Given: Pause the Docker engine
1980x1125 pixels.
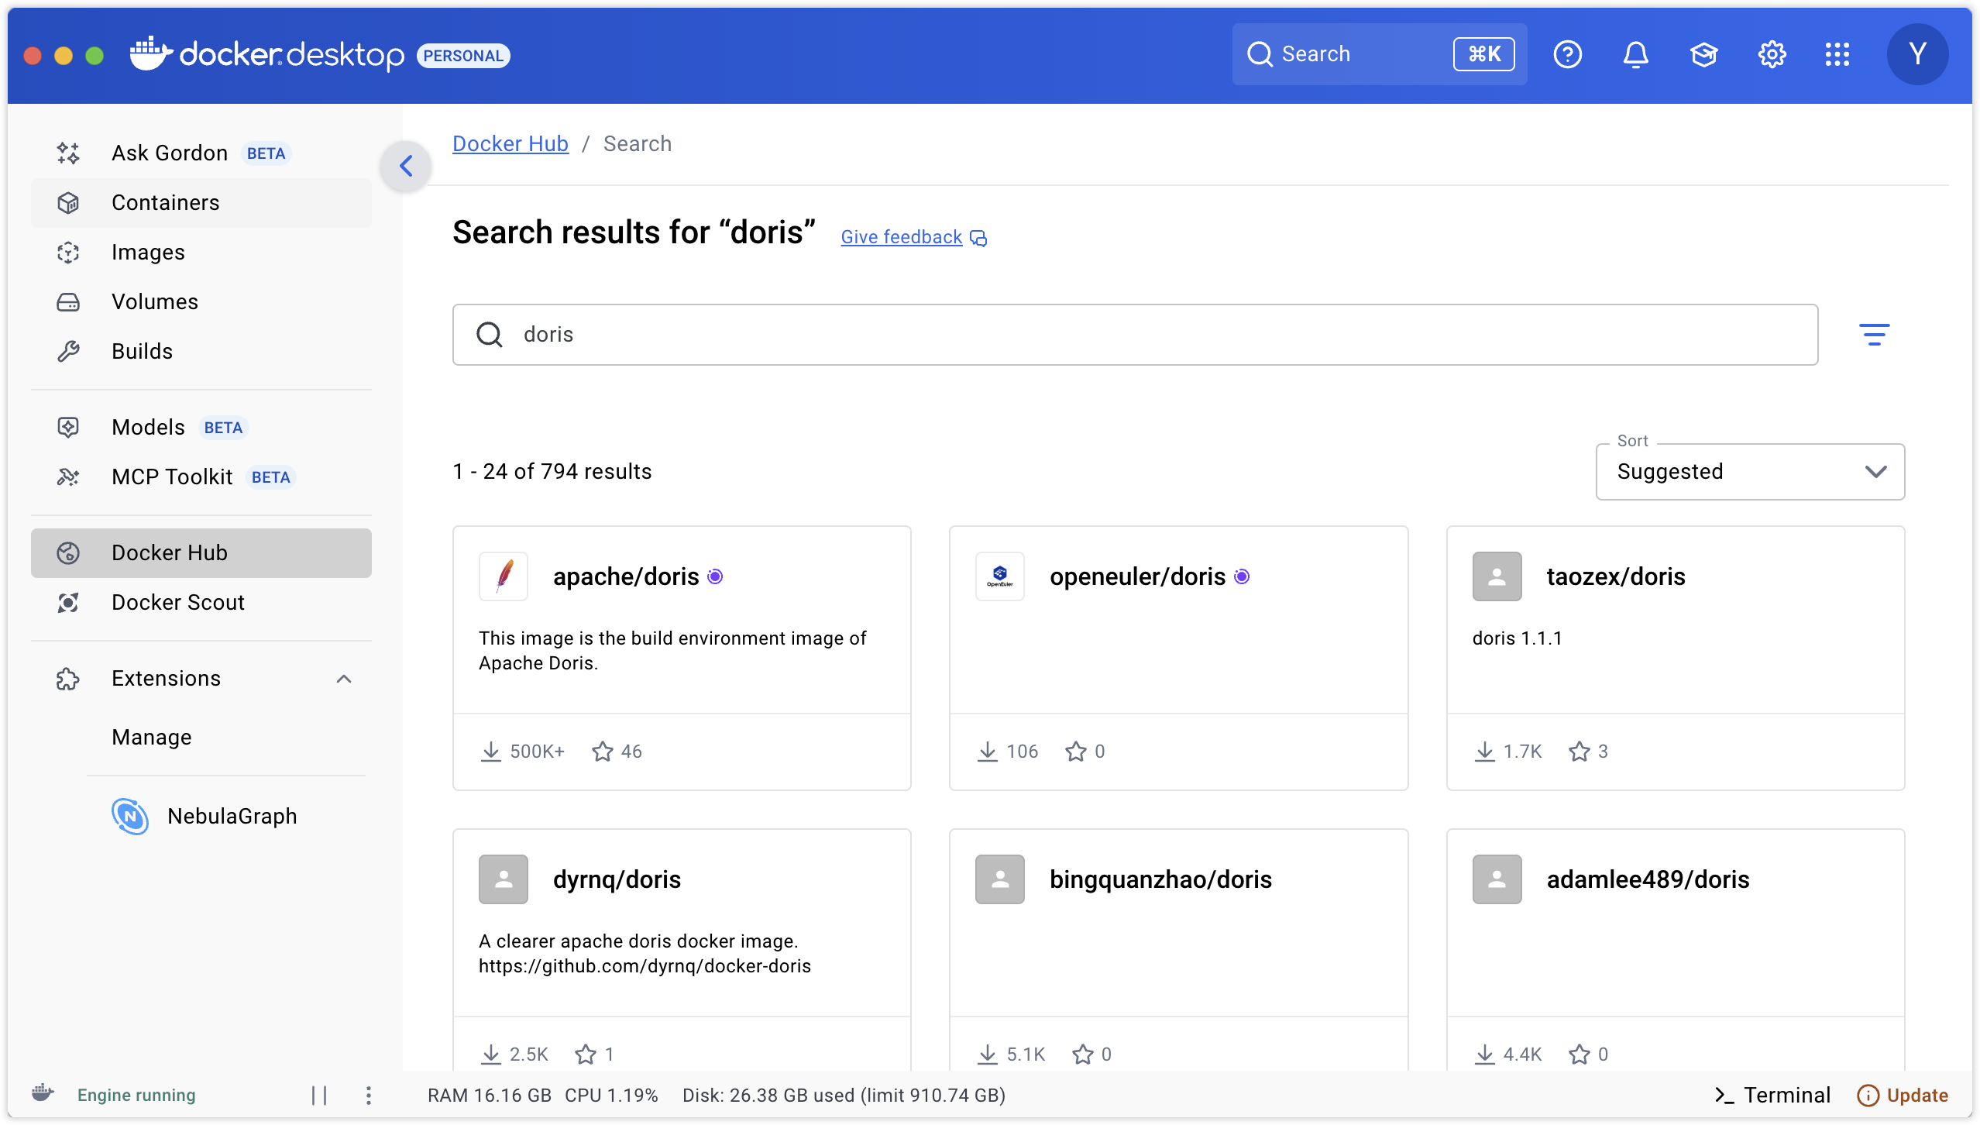Looking at the screenshot, I should tap(319, 1095).
